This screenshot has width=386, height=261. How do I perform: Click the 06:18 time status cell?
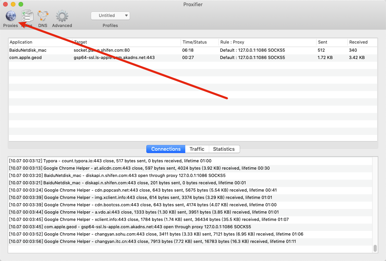click(x=188, y=50)
